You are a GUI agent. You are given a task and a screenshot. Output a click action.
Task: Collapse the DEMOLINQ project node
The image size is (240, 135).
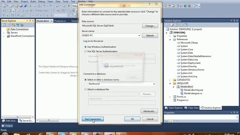(x=166, y=33)
